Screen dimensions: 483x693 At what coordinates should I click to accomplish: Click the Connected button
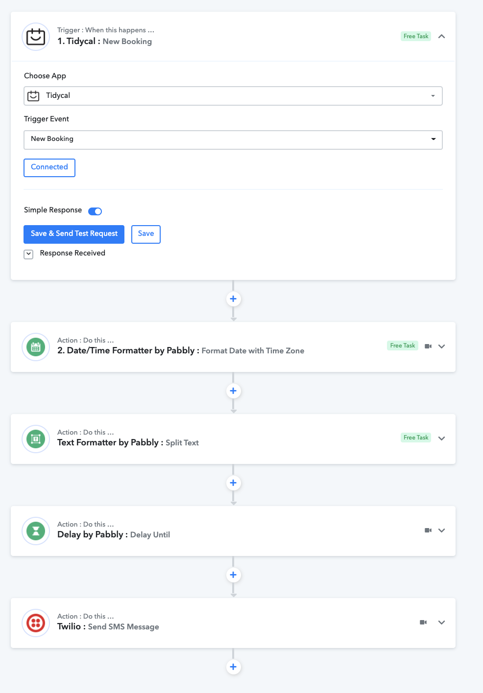[x=49, y=168]
